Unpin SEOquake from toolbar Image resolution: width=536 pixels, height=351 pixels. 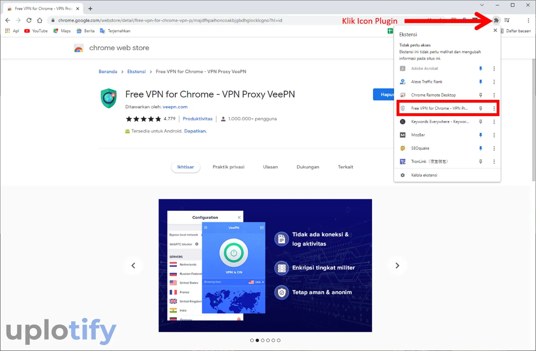pos(481,148)
